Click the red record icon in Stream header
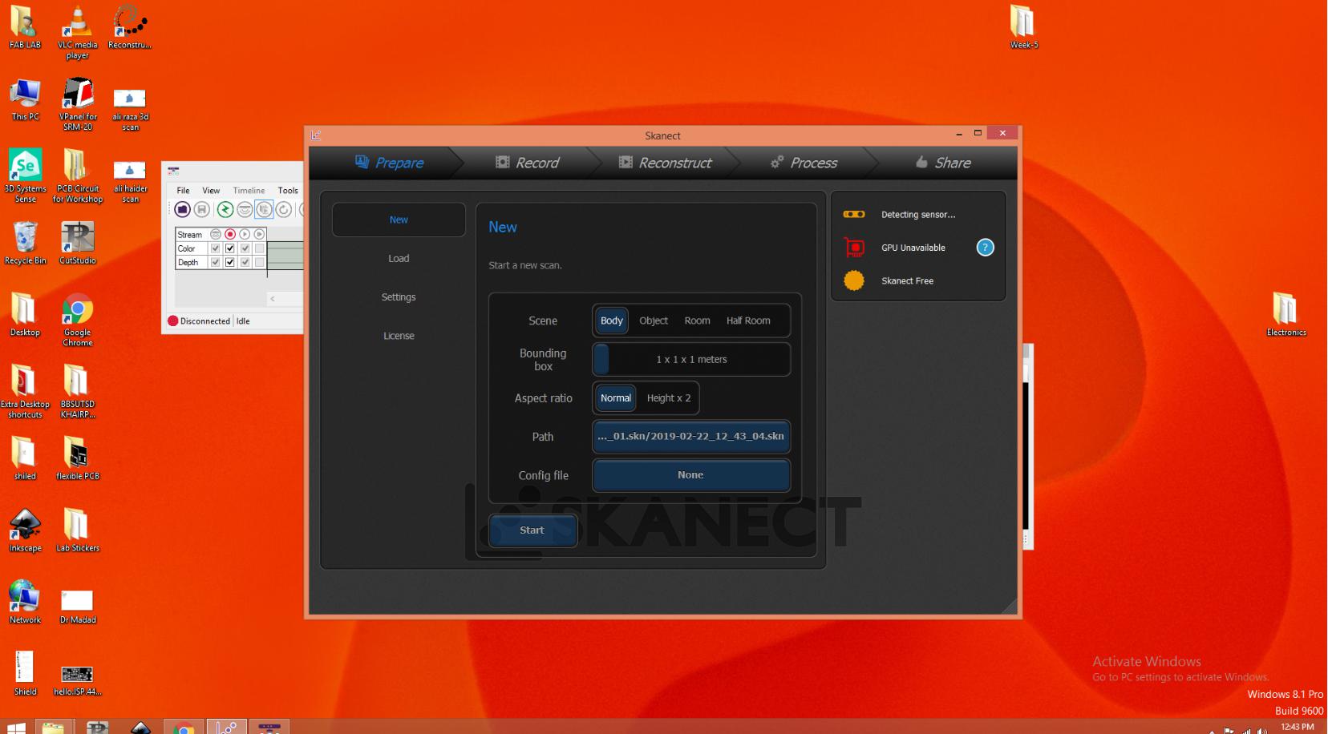The image size is (1328, 734). (x=230, y=235)
